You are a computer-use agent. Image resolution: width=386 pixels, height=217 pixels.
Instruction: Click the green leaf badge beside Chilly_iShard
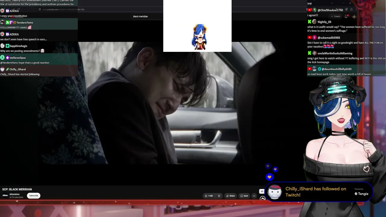pos(8,69)
